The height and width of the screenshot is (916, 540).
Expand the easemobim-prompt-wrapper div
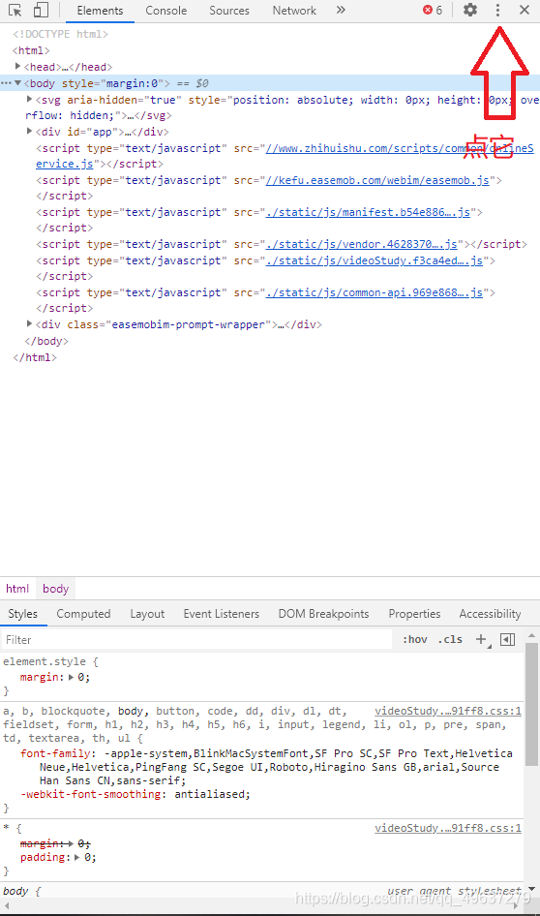click(x=29, y=323)
